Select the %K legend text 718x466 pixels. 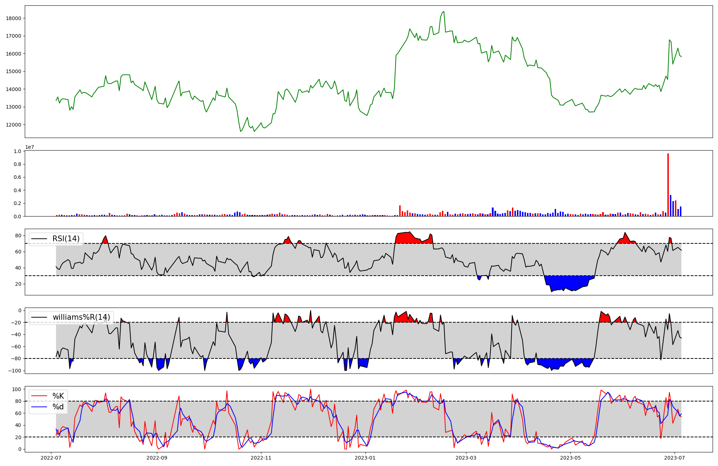(x=58, y=396)
